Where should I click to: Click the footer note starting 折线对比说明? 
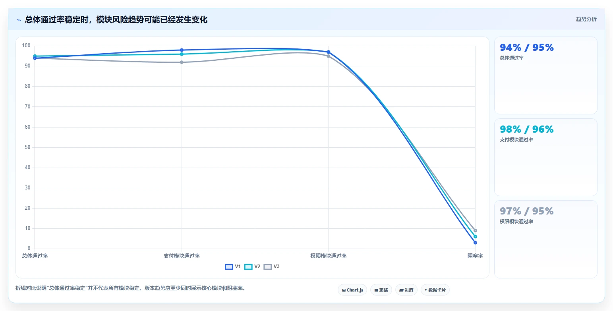[x=131, y=288]
